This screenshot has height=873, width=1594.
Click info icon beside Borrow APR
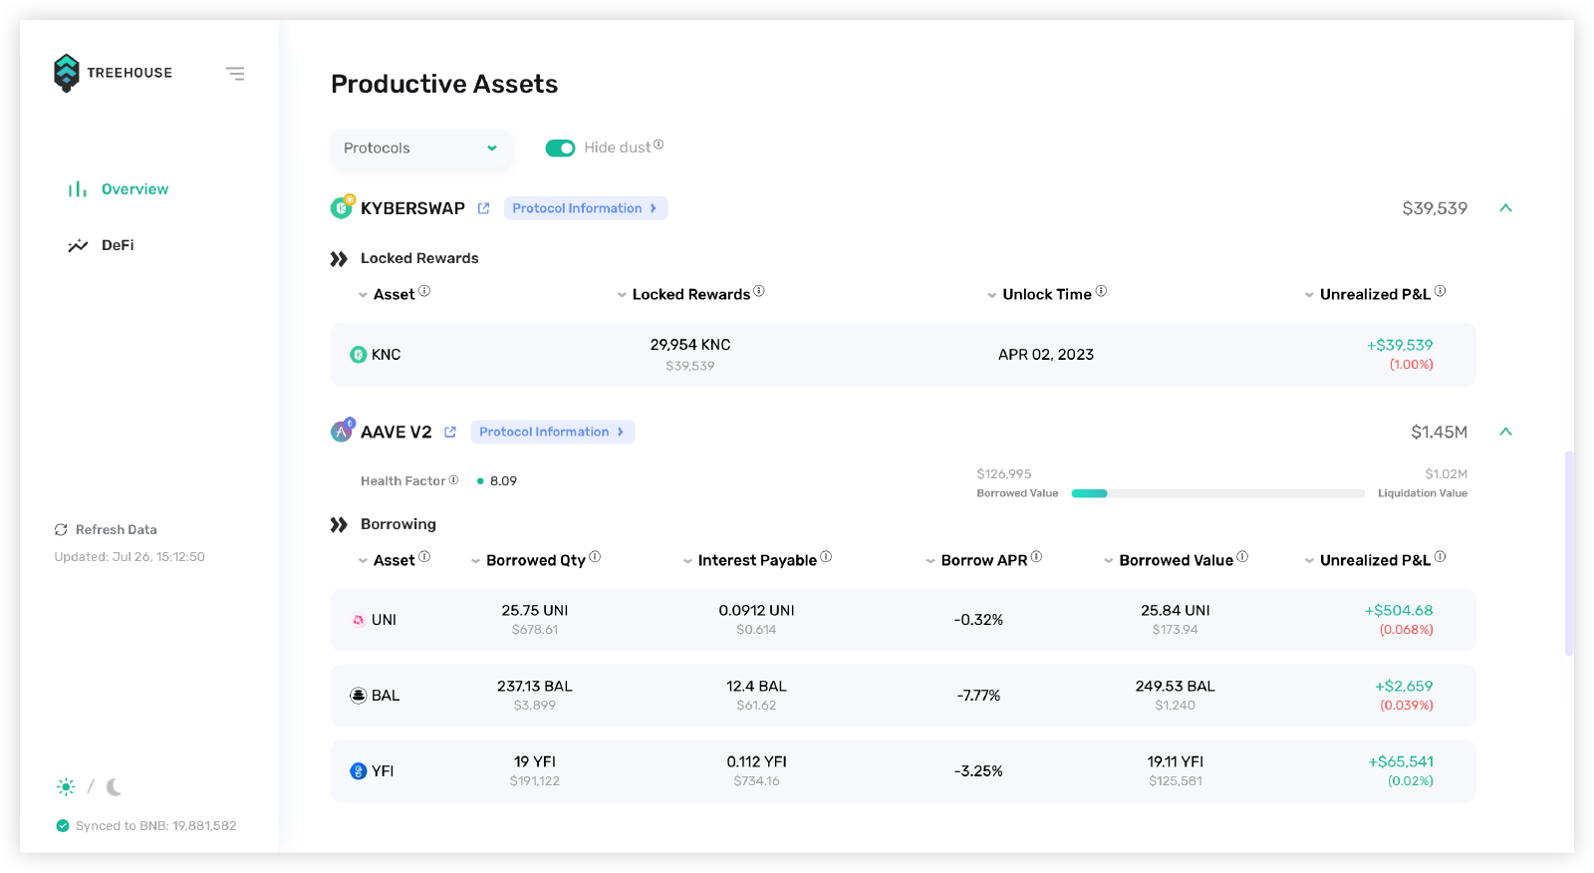[1036, 557]
